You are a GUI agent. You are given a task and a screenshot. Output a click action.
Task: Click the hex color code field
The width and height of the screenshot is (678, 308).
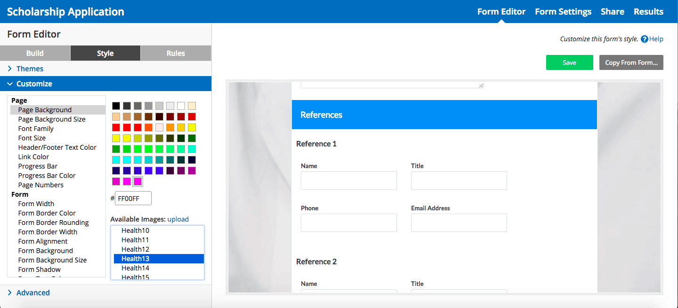[133, 198]
